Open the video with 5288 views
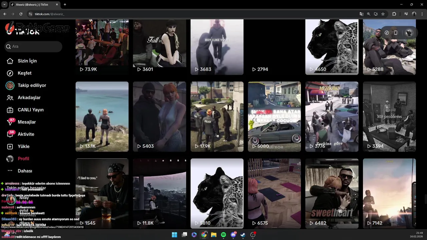Viewport: 427px width, 240px height. 389,47
